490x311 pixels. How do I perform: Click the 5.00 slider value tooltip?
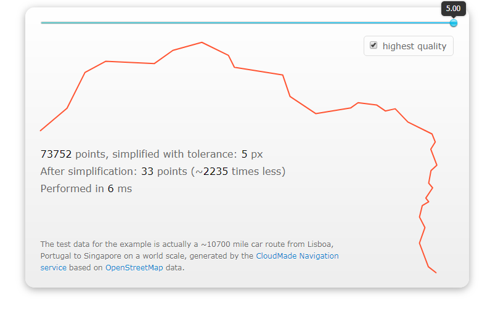(454, 9)
